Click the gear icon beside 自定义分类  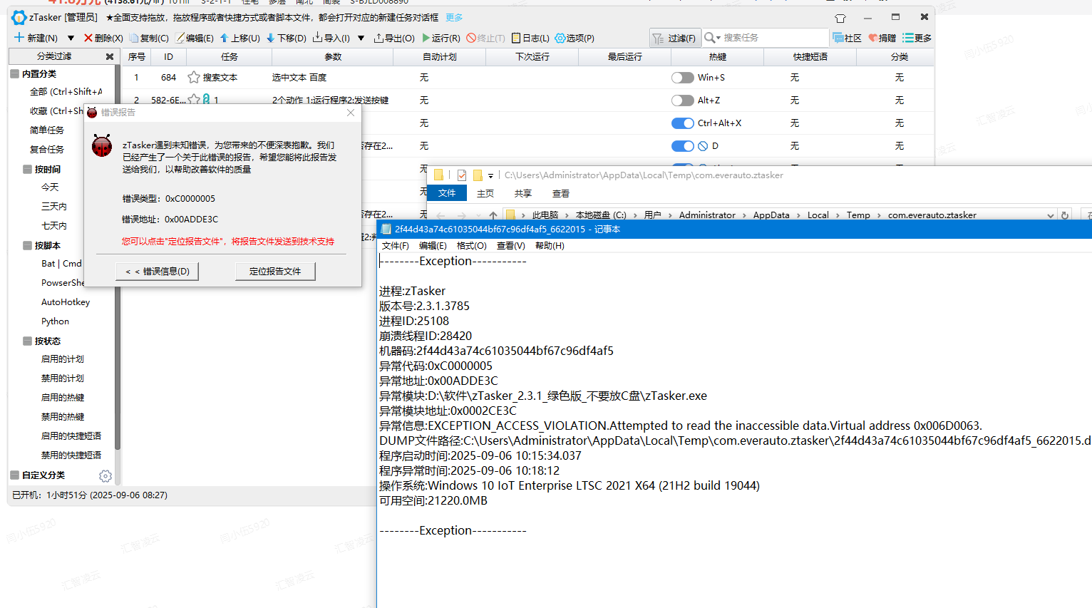[x=105, y=475]
